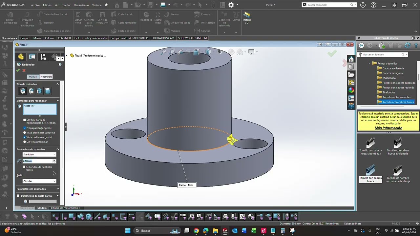The image size is (420, 236).
Task: Open the Circular profile dropdown
Action: 39,181
